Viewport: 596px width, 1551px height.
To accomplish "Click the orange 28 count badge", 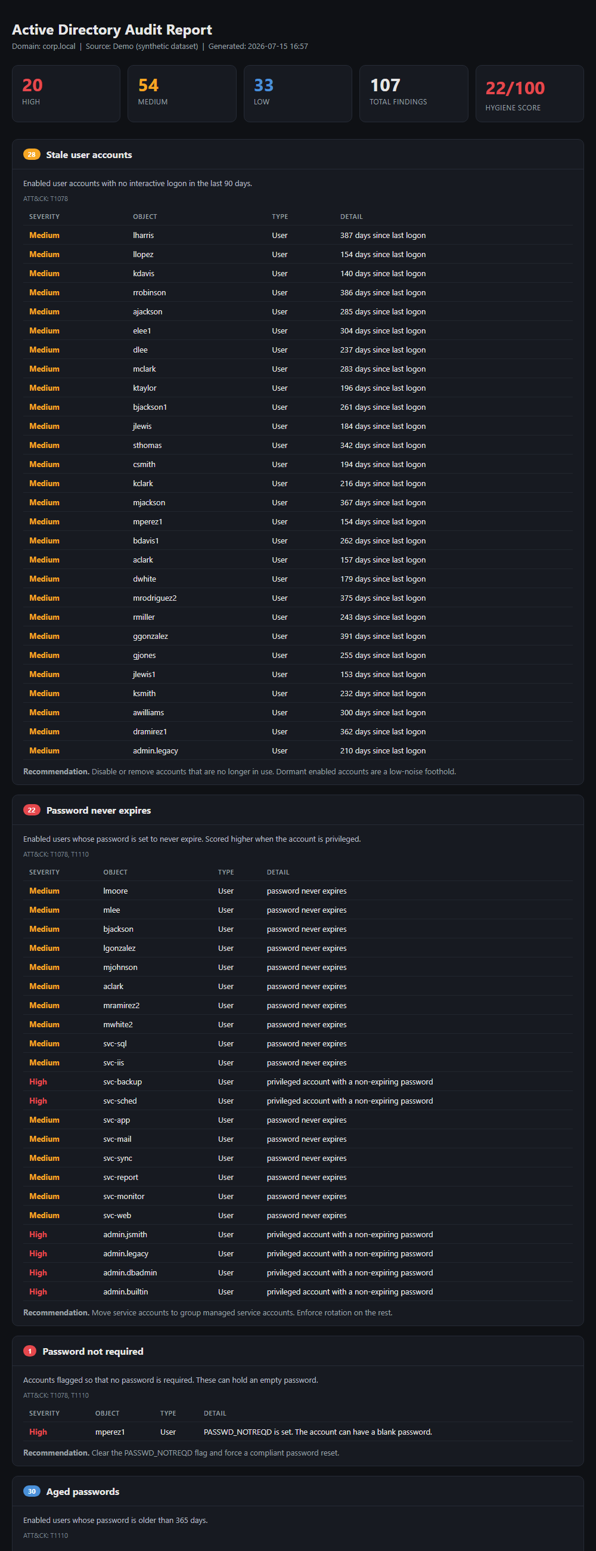I will click(x=31, y=155).
